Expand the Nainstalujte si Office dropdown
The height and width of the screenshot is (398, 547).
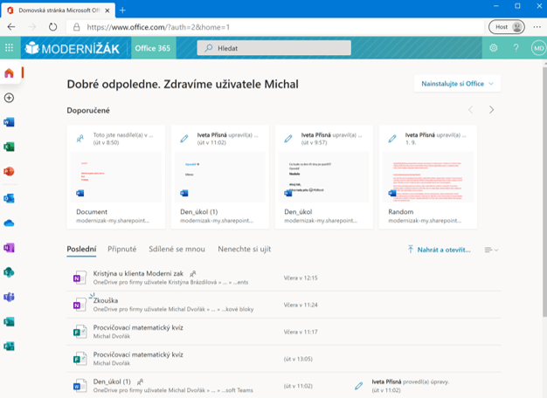coord(457,84)
